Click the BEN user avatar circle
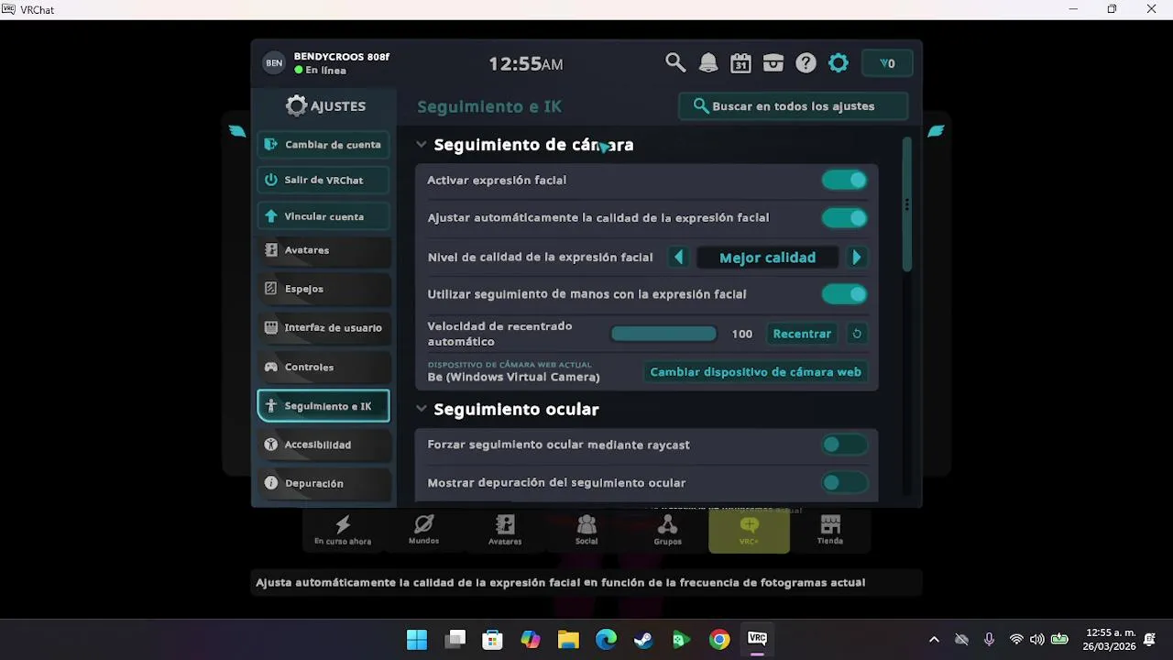Screen dimensions: 1173x660 pyautogui.click(x=273, y=63)
